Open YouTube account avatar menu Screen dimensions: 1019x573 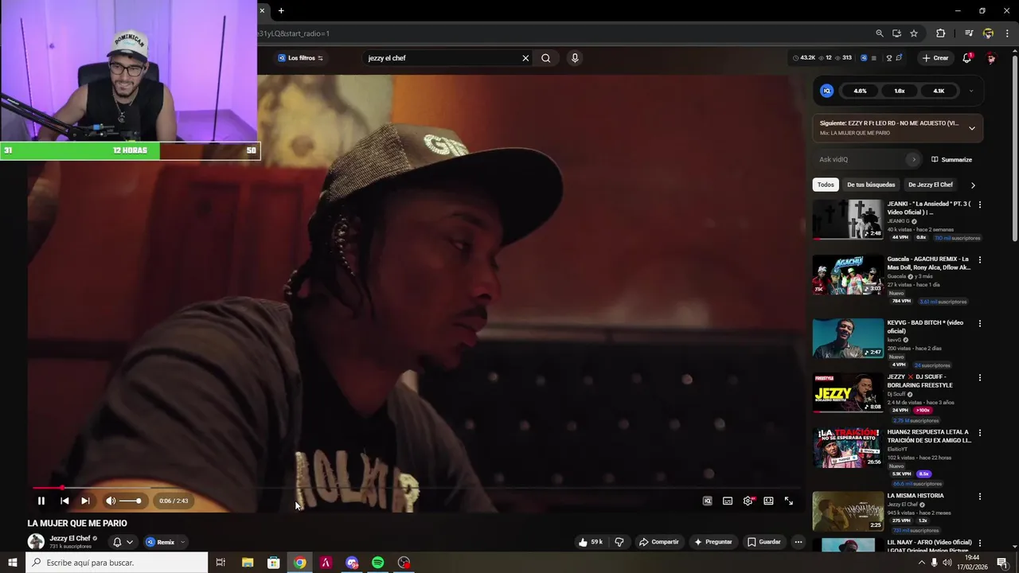pyautogui.click(x=991, y=58)
